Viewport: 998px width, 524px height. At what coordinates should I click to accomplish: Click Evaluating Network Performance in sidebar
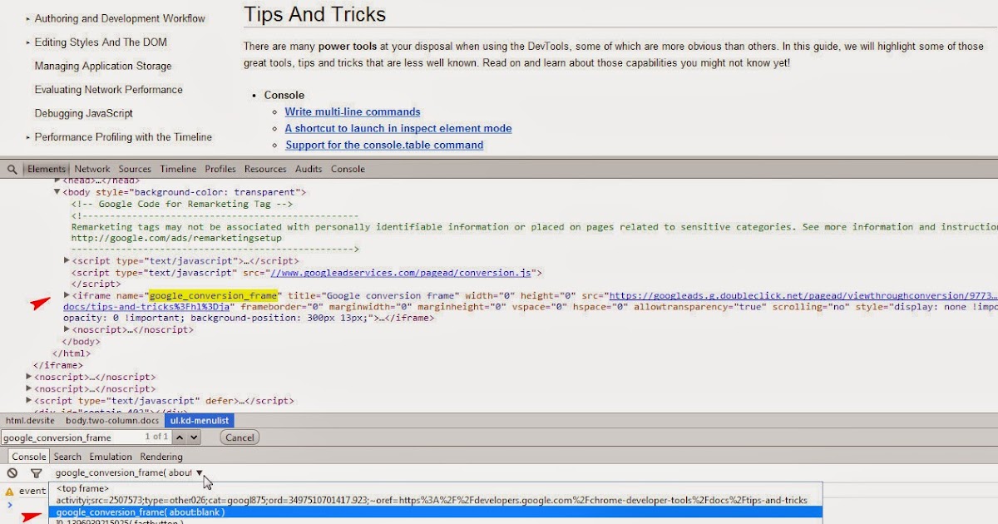[x=108, y=90]
